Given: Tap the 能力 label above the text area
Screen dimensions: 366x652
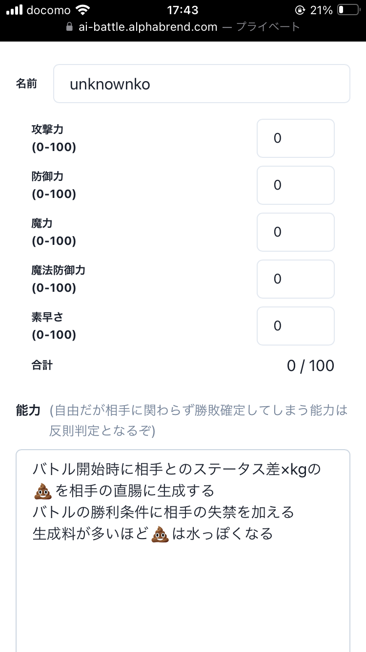Looking at the screenshot, I should pyautogui.click(x=28, y=411).
